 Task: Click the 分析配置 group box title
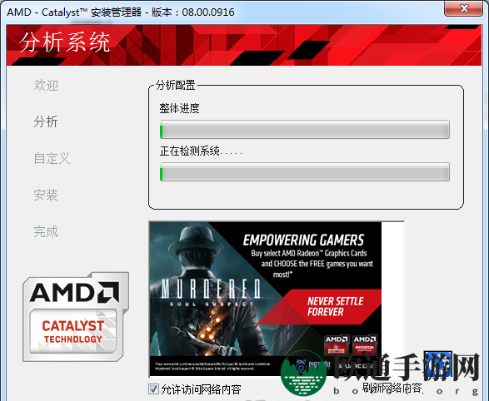[176, 85]
